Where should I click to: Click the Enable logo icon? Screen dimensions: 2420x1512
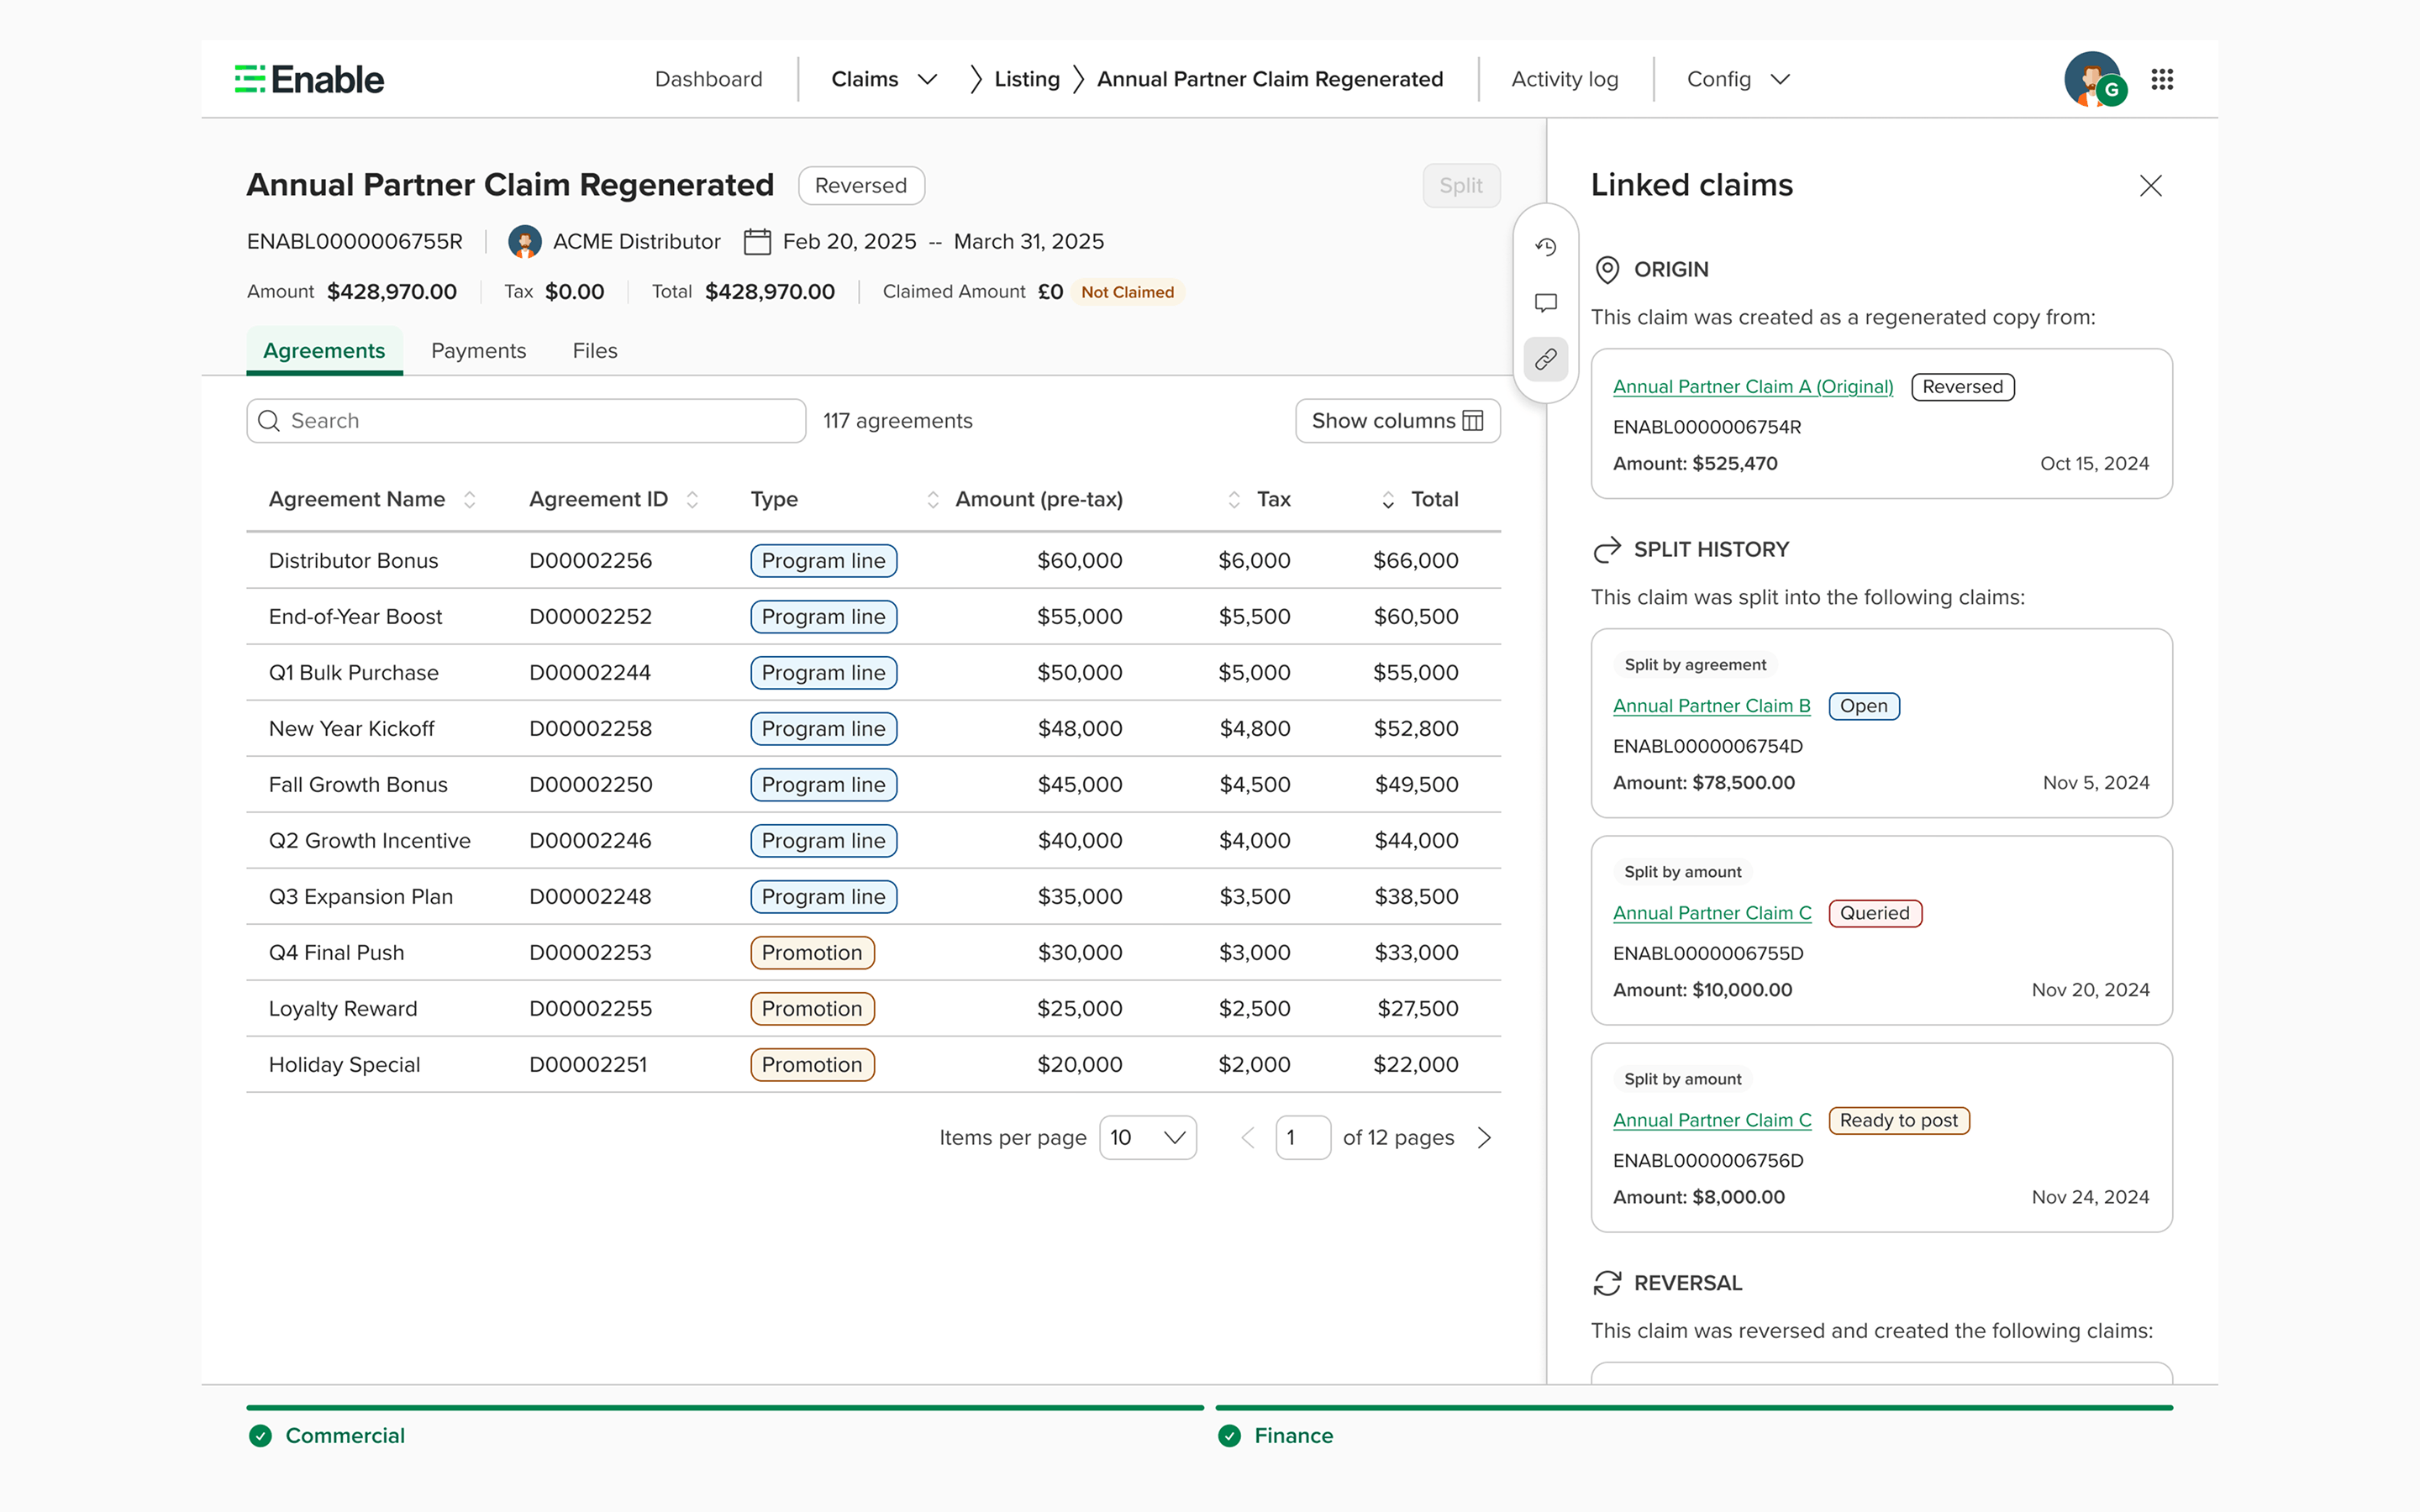pyautogui.click(x=249, y=78)
